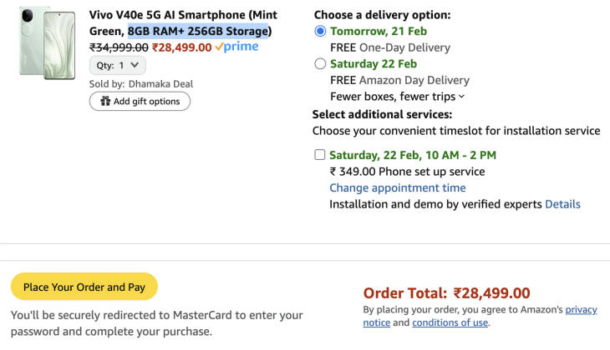Click the highlighted 8GB RAM+ 256GB Storage text
The width and height of the screenshot is (610, 350).
tap(199, 32)
